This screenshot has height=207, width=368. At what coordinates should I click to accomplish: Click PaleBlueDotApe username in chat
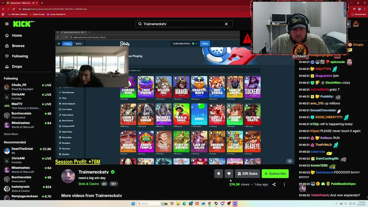click(343, 184)
